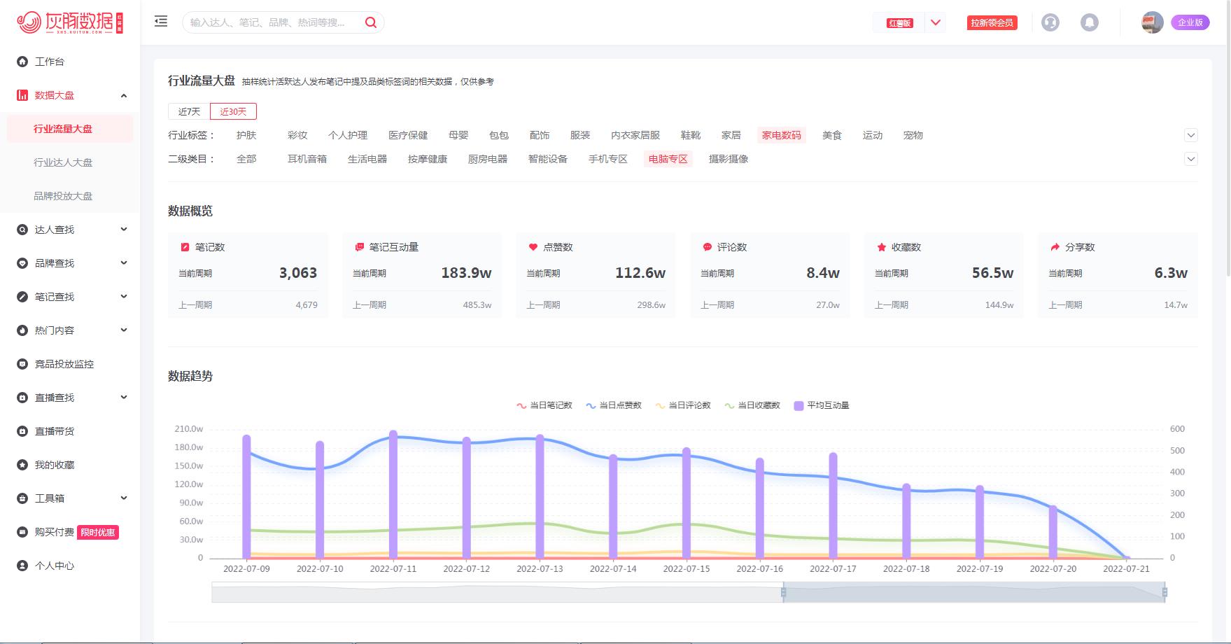Click the 拉新领会员 button
The width and height of the screenshot is (1231, 644).
click(x=992, y=22)
